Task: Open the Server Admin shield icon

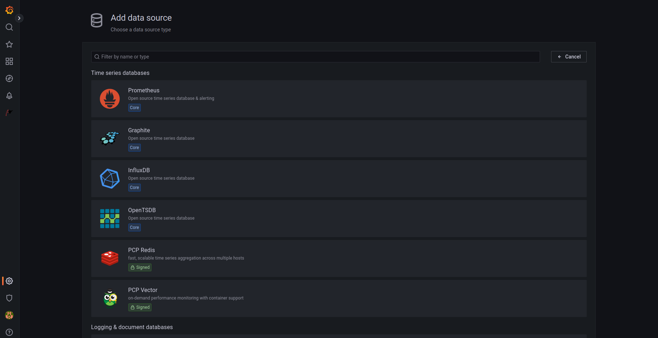Action: click(9, 298)
